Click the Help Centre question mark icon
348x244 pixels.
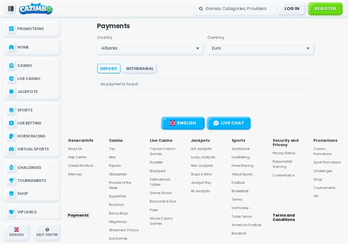tap(47, 230)
